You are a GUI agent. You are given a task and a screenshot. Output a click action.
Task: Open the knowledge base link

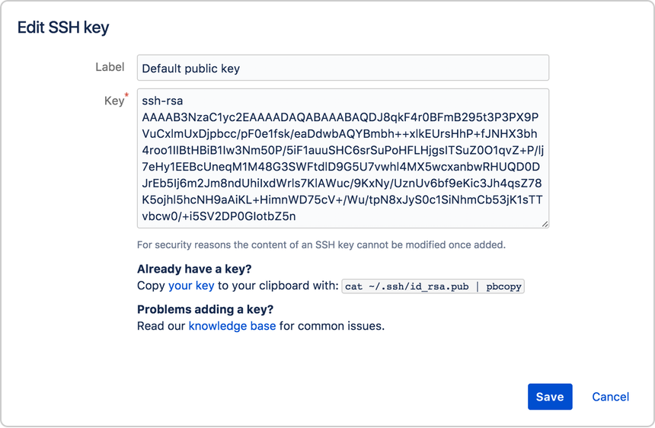coord(232,326)
